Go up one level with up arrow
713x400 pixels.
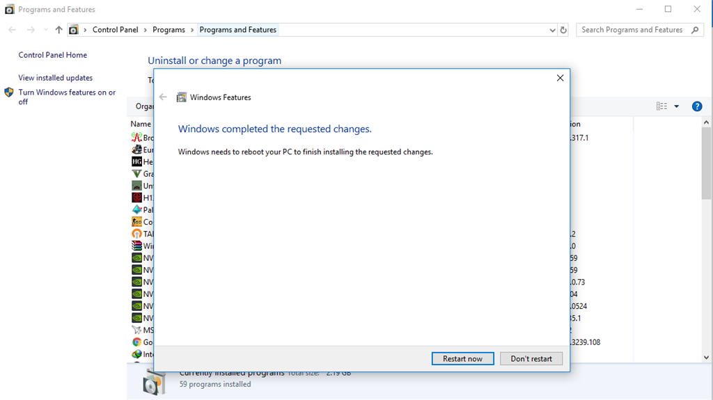tap(58, 30)
